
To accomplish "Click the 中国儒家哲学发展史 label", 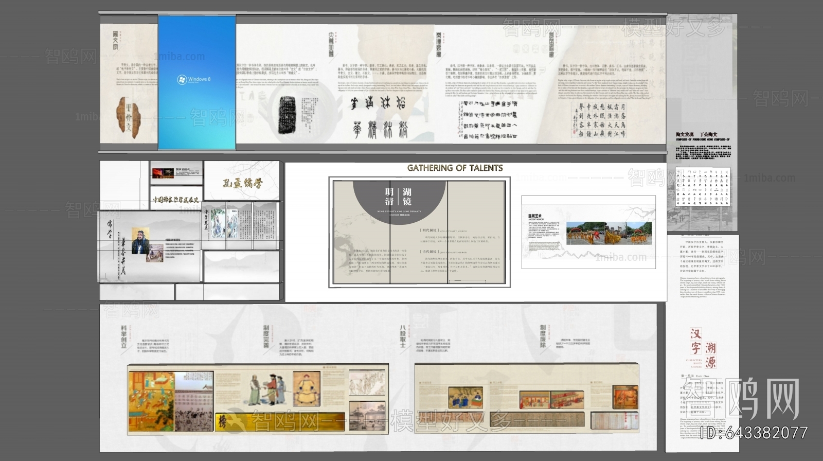I will click(x=176, y=200).
